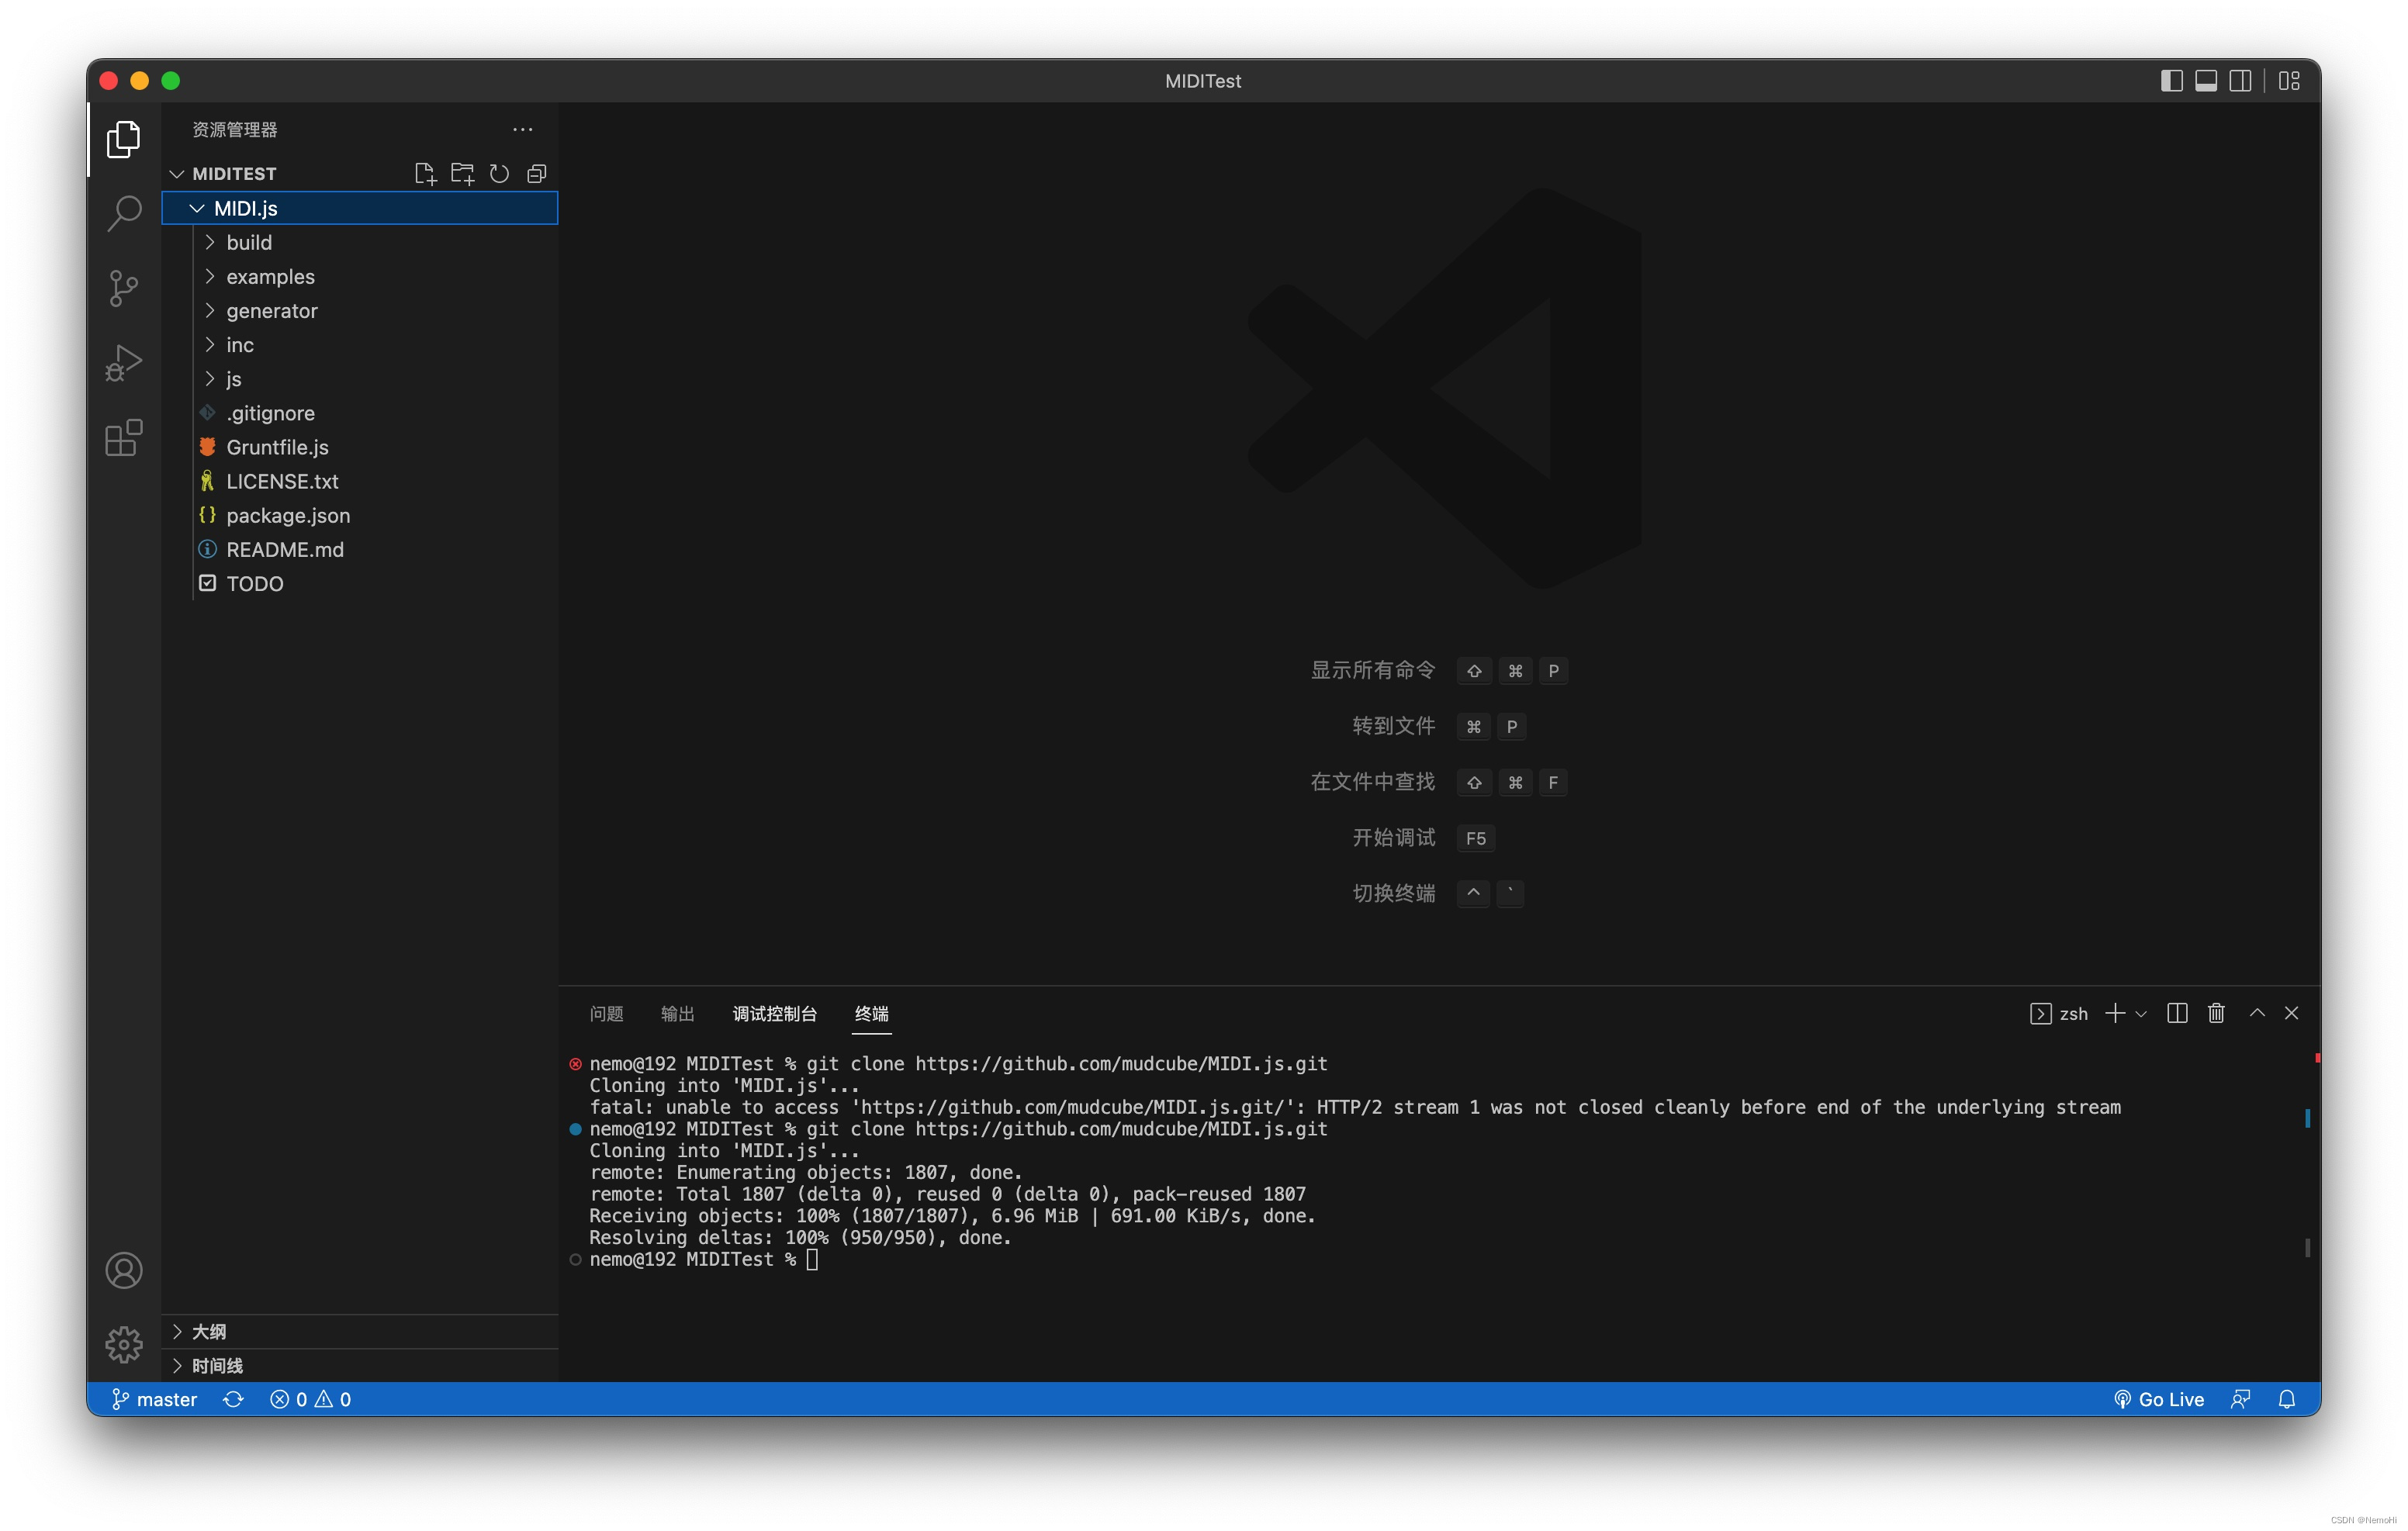Screen dimensions: 2408x1531
Task: Toggle the primary sidebar visibility
Action: coord(2172,81)
